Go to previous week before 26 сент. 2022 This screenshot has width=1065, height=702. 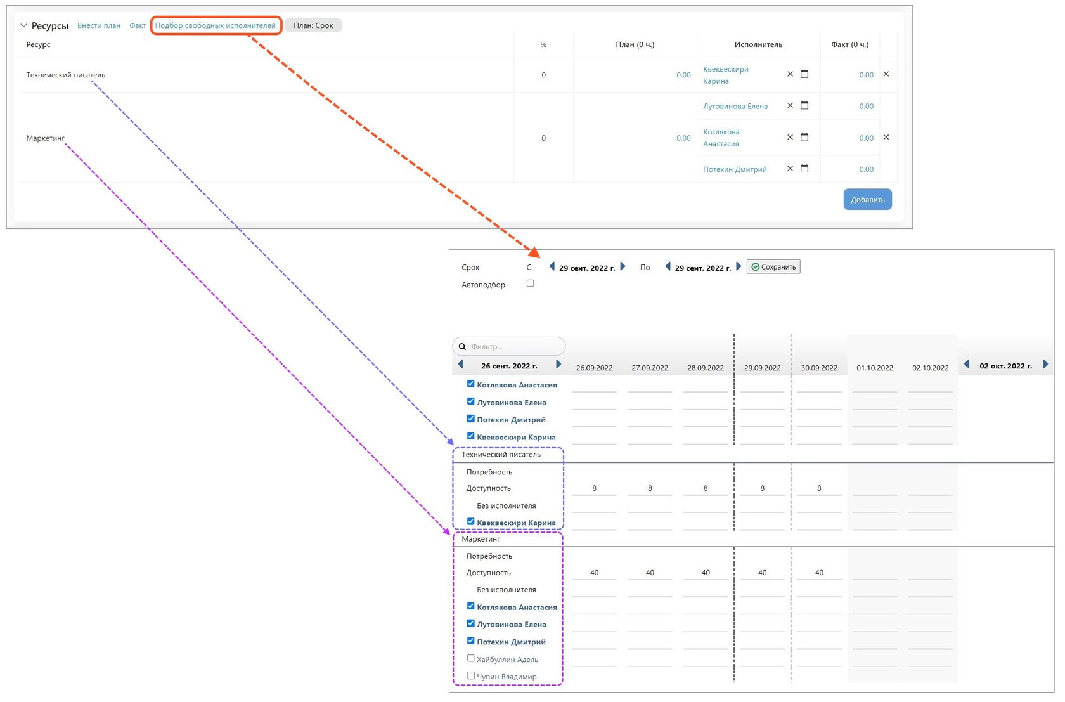(460, 364)
